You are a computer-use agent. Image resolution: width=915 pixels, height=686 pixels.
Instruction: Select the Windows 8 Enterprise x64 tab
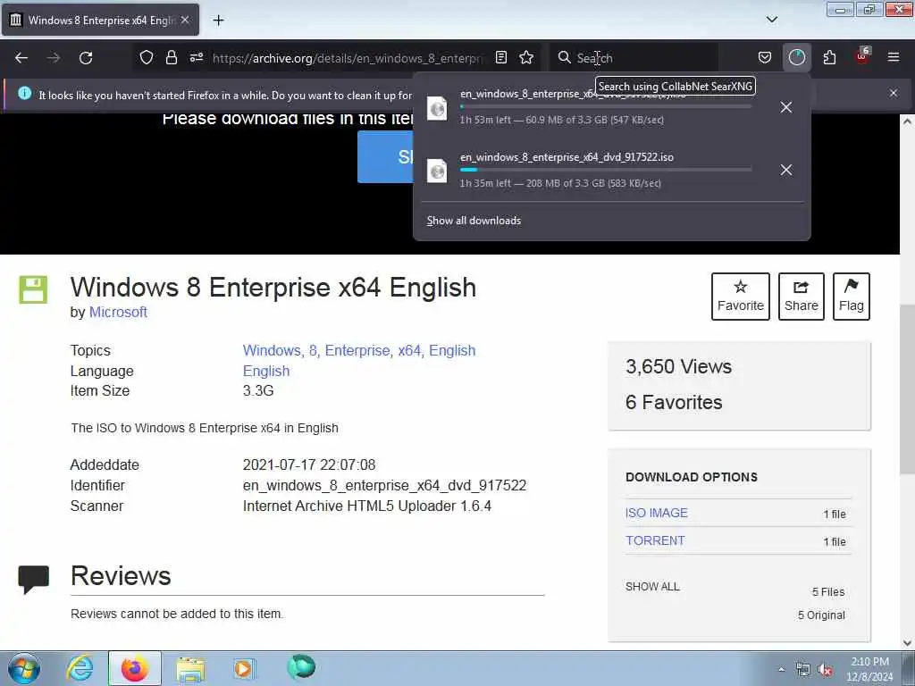point(100,20)
